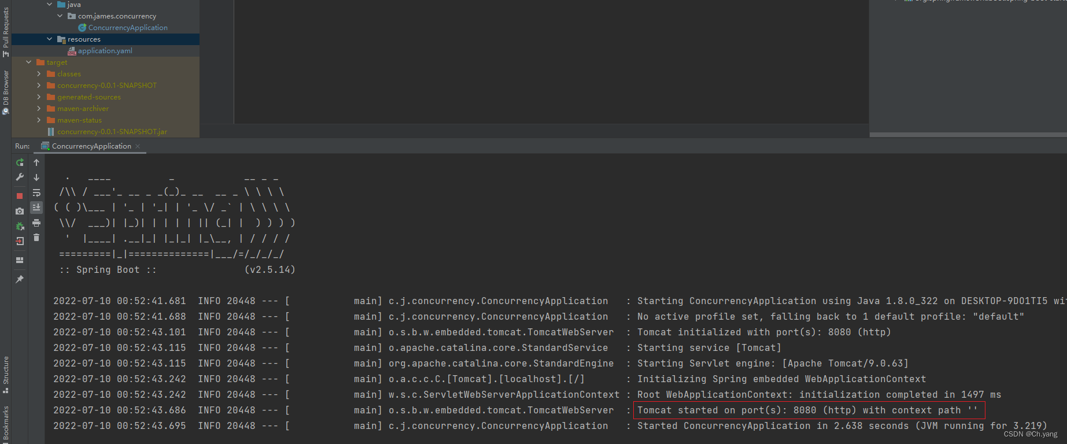
Task: Dump threads with the camera icon
Action: (x=20, y=211)
